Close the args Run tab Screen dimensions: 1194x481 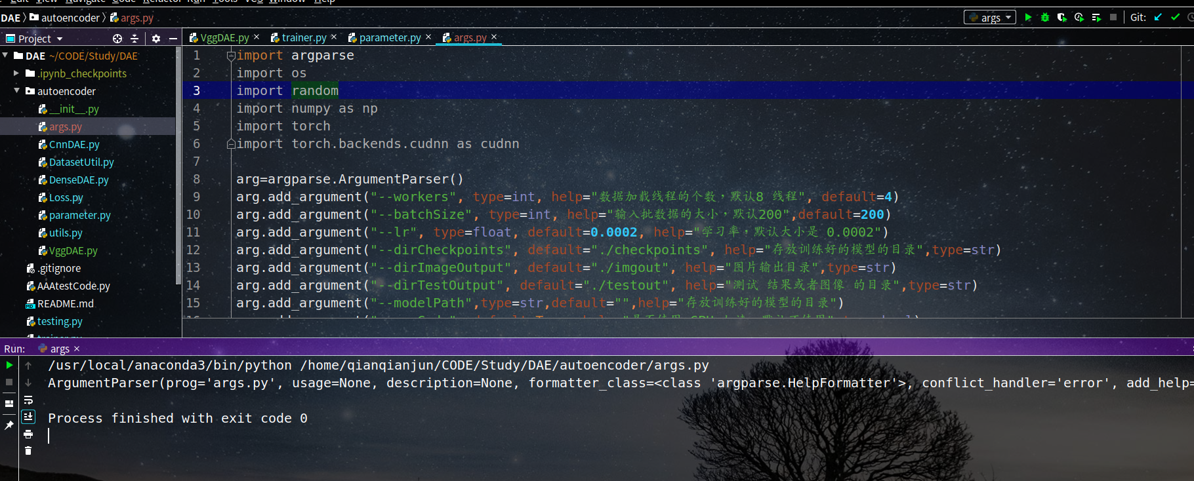(x=77, y=349)
